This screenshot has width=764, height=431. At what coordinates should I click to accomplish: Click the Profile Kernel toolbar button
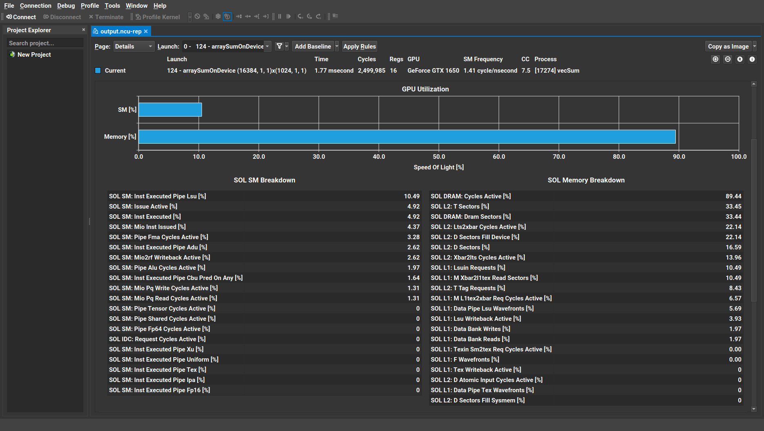click(158, 17)
